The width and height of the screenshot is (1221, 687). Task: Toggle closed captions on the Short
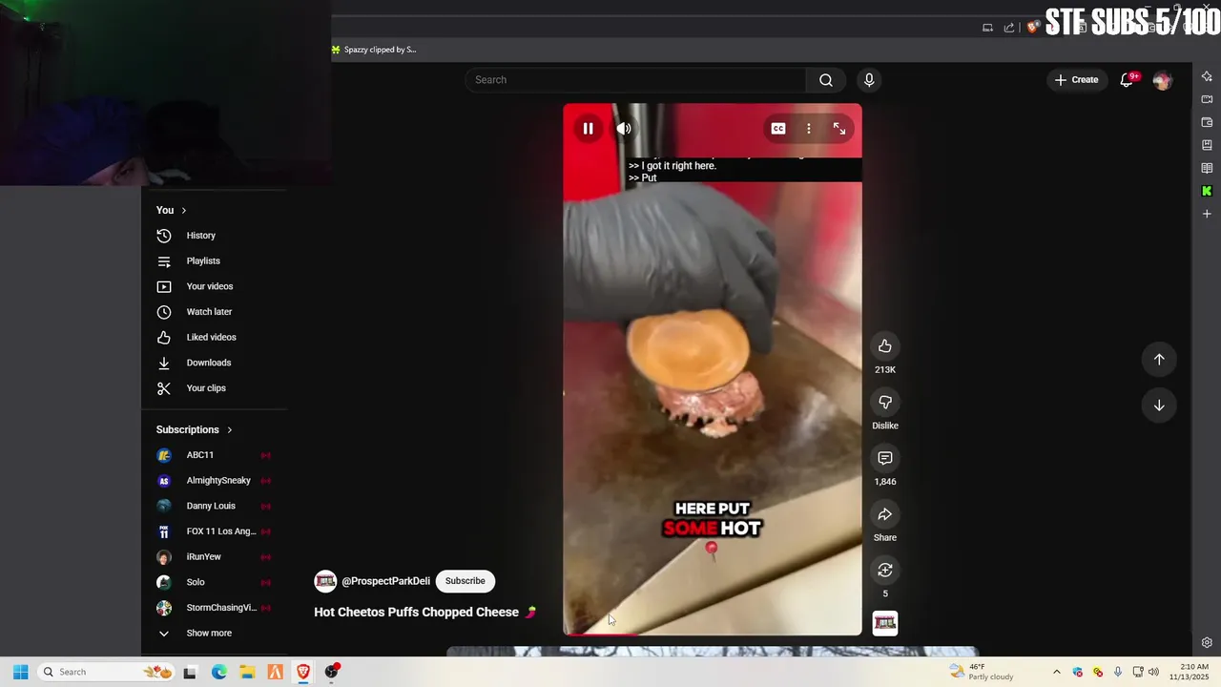tap(778, 129)
